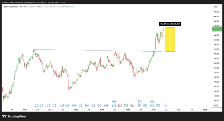Open the dividend marker just after the 2022 label
The height and width of the screenshot is (121, 224).
54,105
